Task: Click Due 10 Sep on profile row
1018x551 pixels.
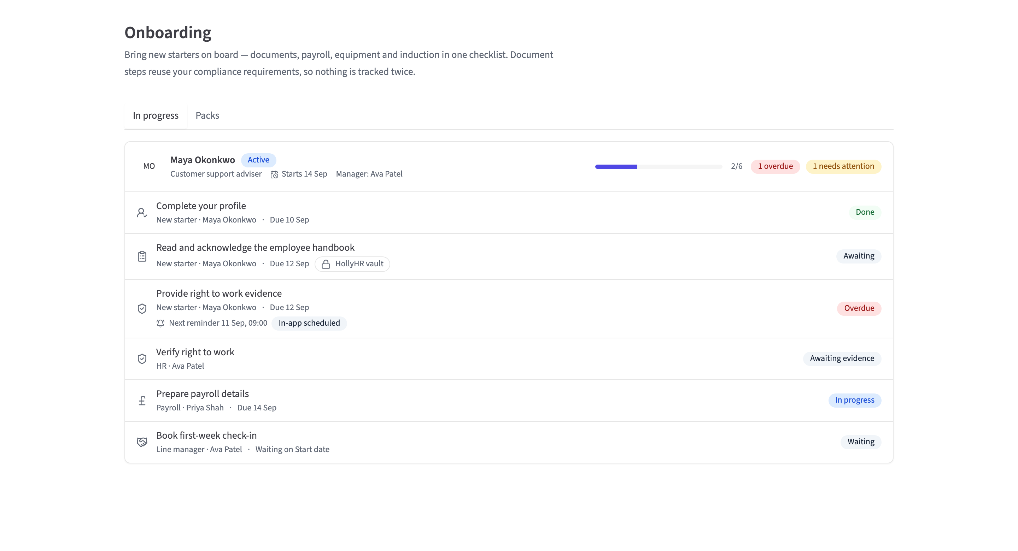Action: [x=289, y=220]
